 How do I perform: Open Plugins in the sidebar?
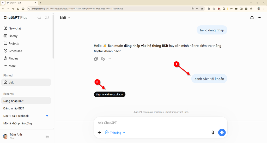point(11,58)
